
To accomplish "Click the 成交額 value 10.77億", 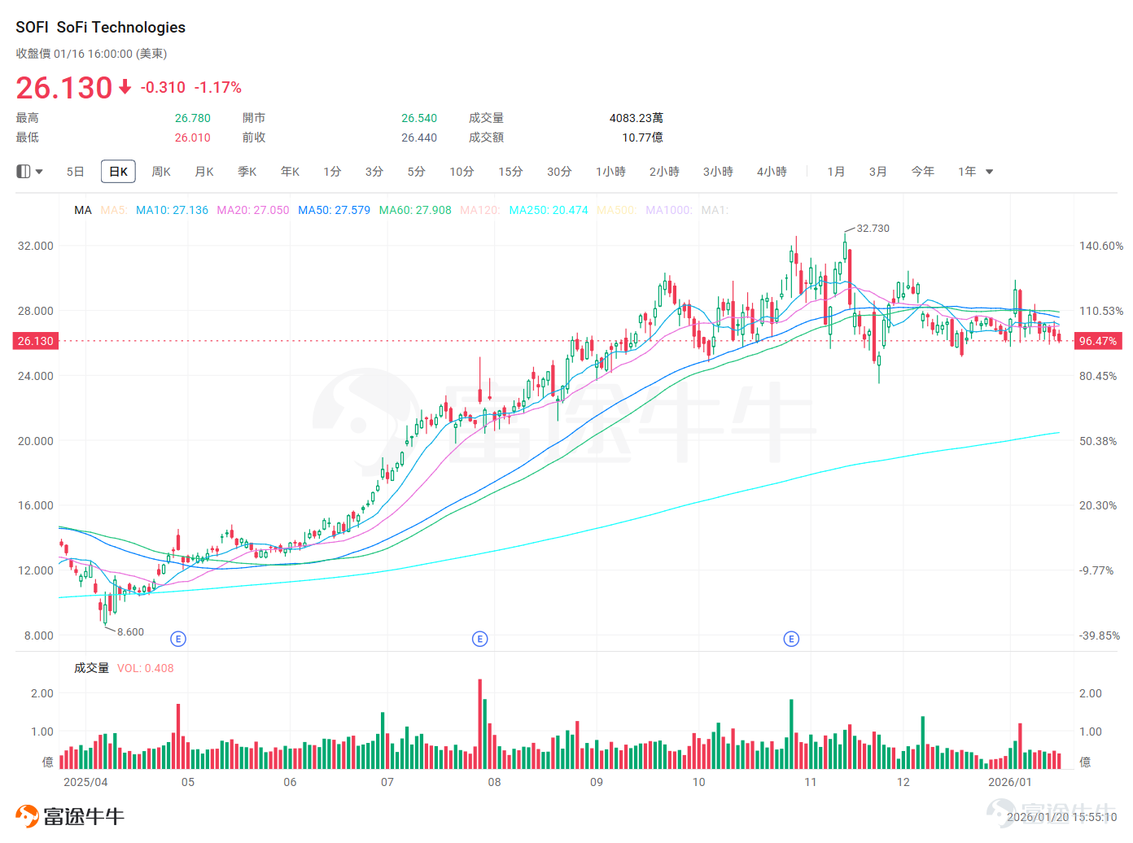I will coord(642,138).
